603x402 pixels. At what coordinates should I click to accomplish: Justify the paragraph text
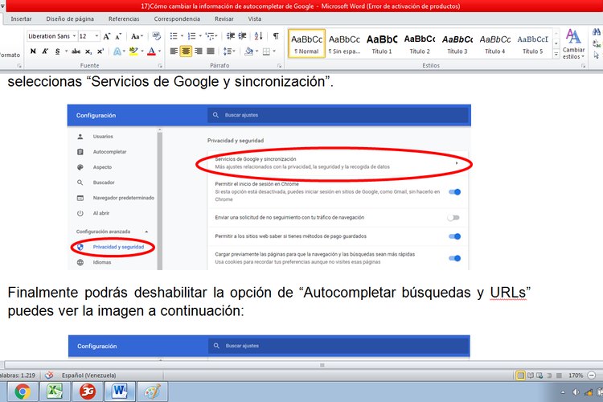pos(211,51)
